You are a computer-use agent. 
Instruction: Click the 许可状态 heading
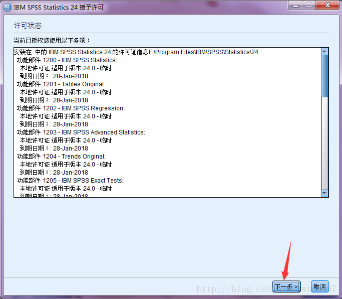(28, 26)
